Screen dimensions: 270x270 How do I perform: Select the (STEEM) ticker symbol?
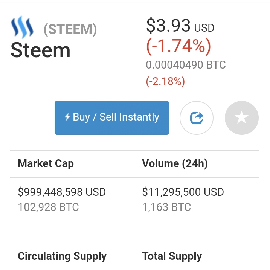[x=70, y=29]
